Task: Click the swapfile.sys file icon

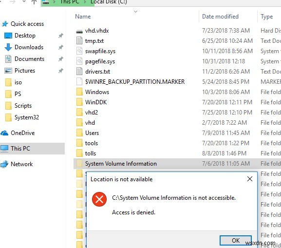Action: (x=79, y=51)
